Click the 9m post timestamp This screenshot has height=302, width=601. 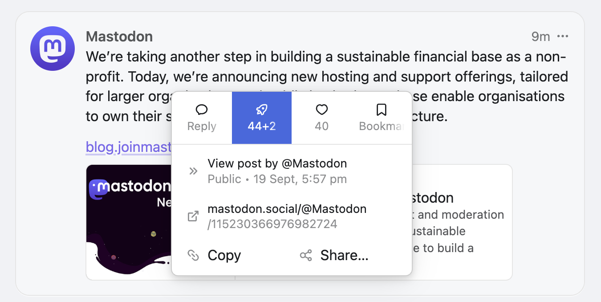[x=540, y=37]
